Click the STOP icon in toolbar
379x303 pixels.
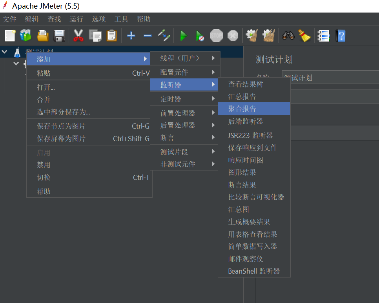(x=216, y=36)
